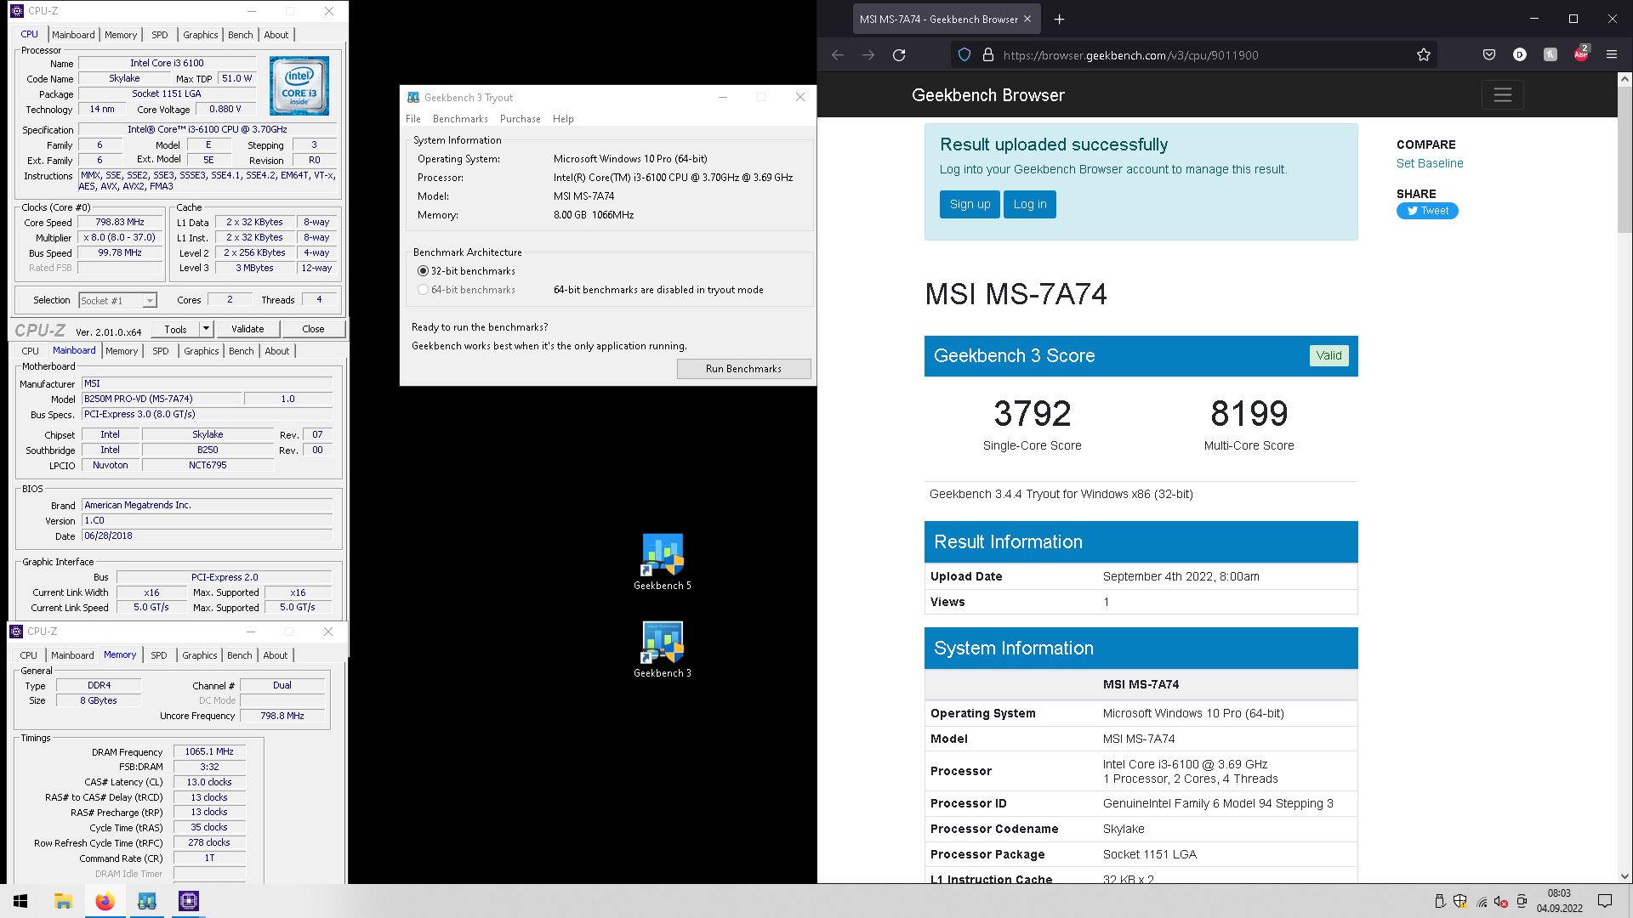The height and width of the screenshot is (918, 1633).
Task: Open the File menu in Geekbench
Action: coord(413,119)
